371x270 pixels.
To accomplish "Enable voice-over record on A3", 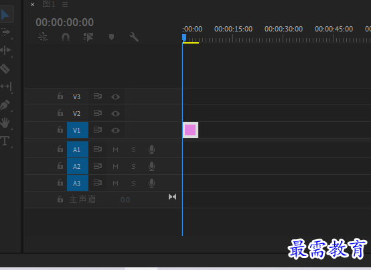I will 151,183.
